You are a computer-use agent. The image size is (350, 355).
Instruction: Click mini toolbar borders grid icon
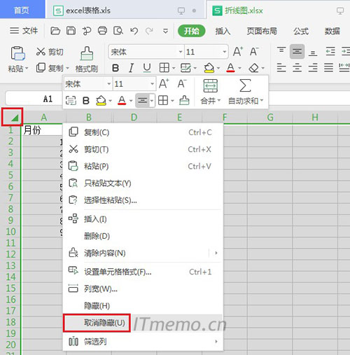tap(163, 101)
